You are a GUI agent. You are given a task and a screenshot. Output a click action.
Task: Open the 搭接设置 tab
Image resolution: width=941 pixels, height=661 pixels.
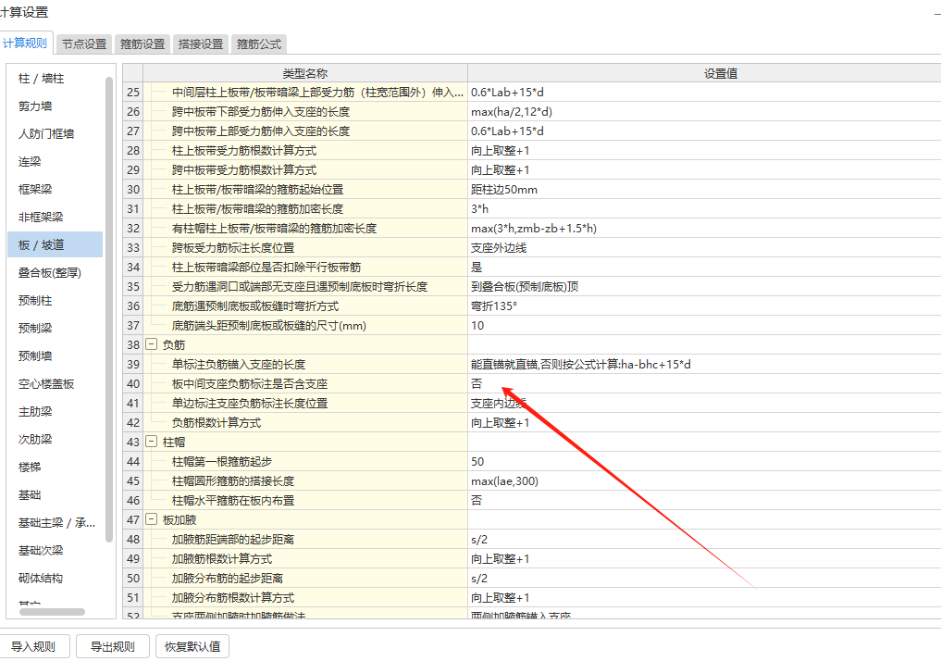tap(201, 44)
